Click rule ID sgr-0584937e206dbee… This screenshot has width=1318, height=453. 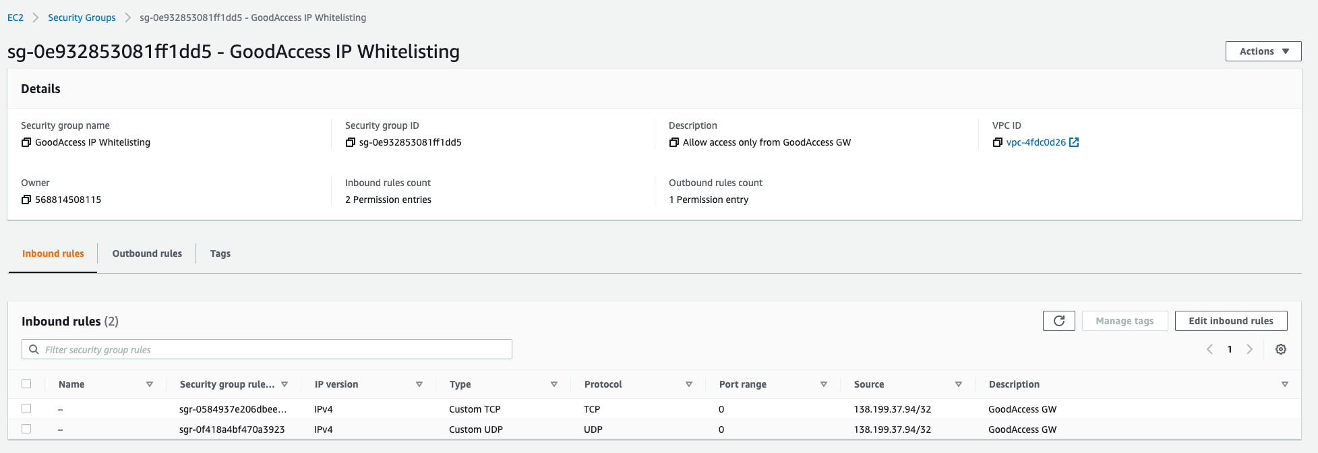click(x=233, y=409)
